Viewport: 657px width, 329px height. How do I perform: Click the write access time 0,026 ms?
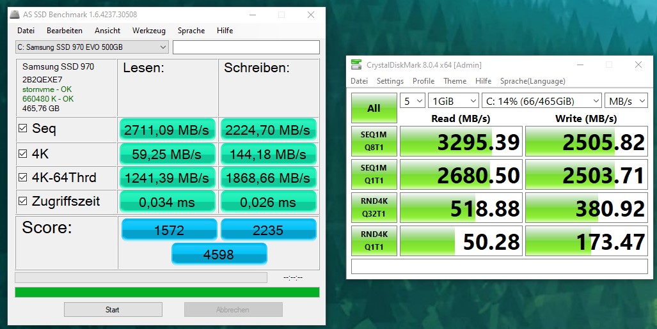pyautogui.click(x=268, y=202)
